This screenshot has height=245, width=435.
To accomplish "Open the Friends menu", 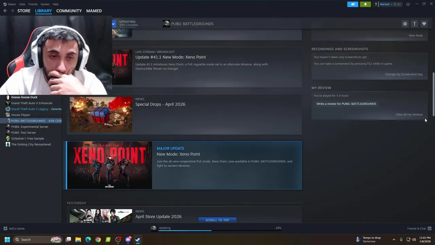I will pyautogui.click(x=33, y=4).
